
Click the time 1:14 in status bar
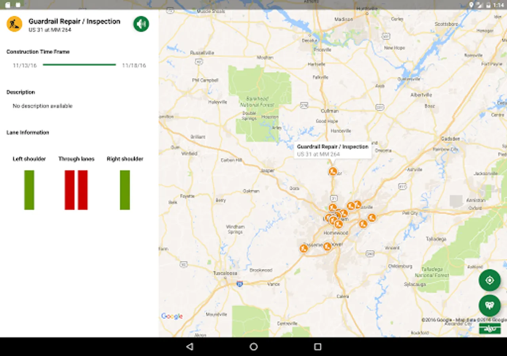click(499, 5)
